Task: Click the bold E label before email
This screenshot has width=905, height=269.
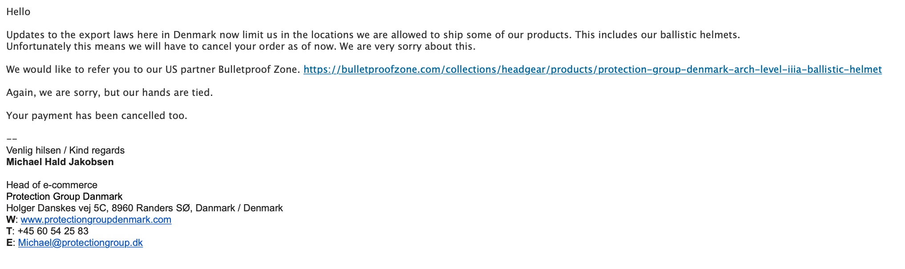Action: coord(9,243)
